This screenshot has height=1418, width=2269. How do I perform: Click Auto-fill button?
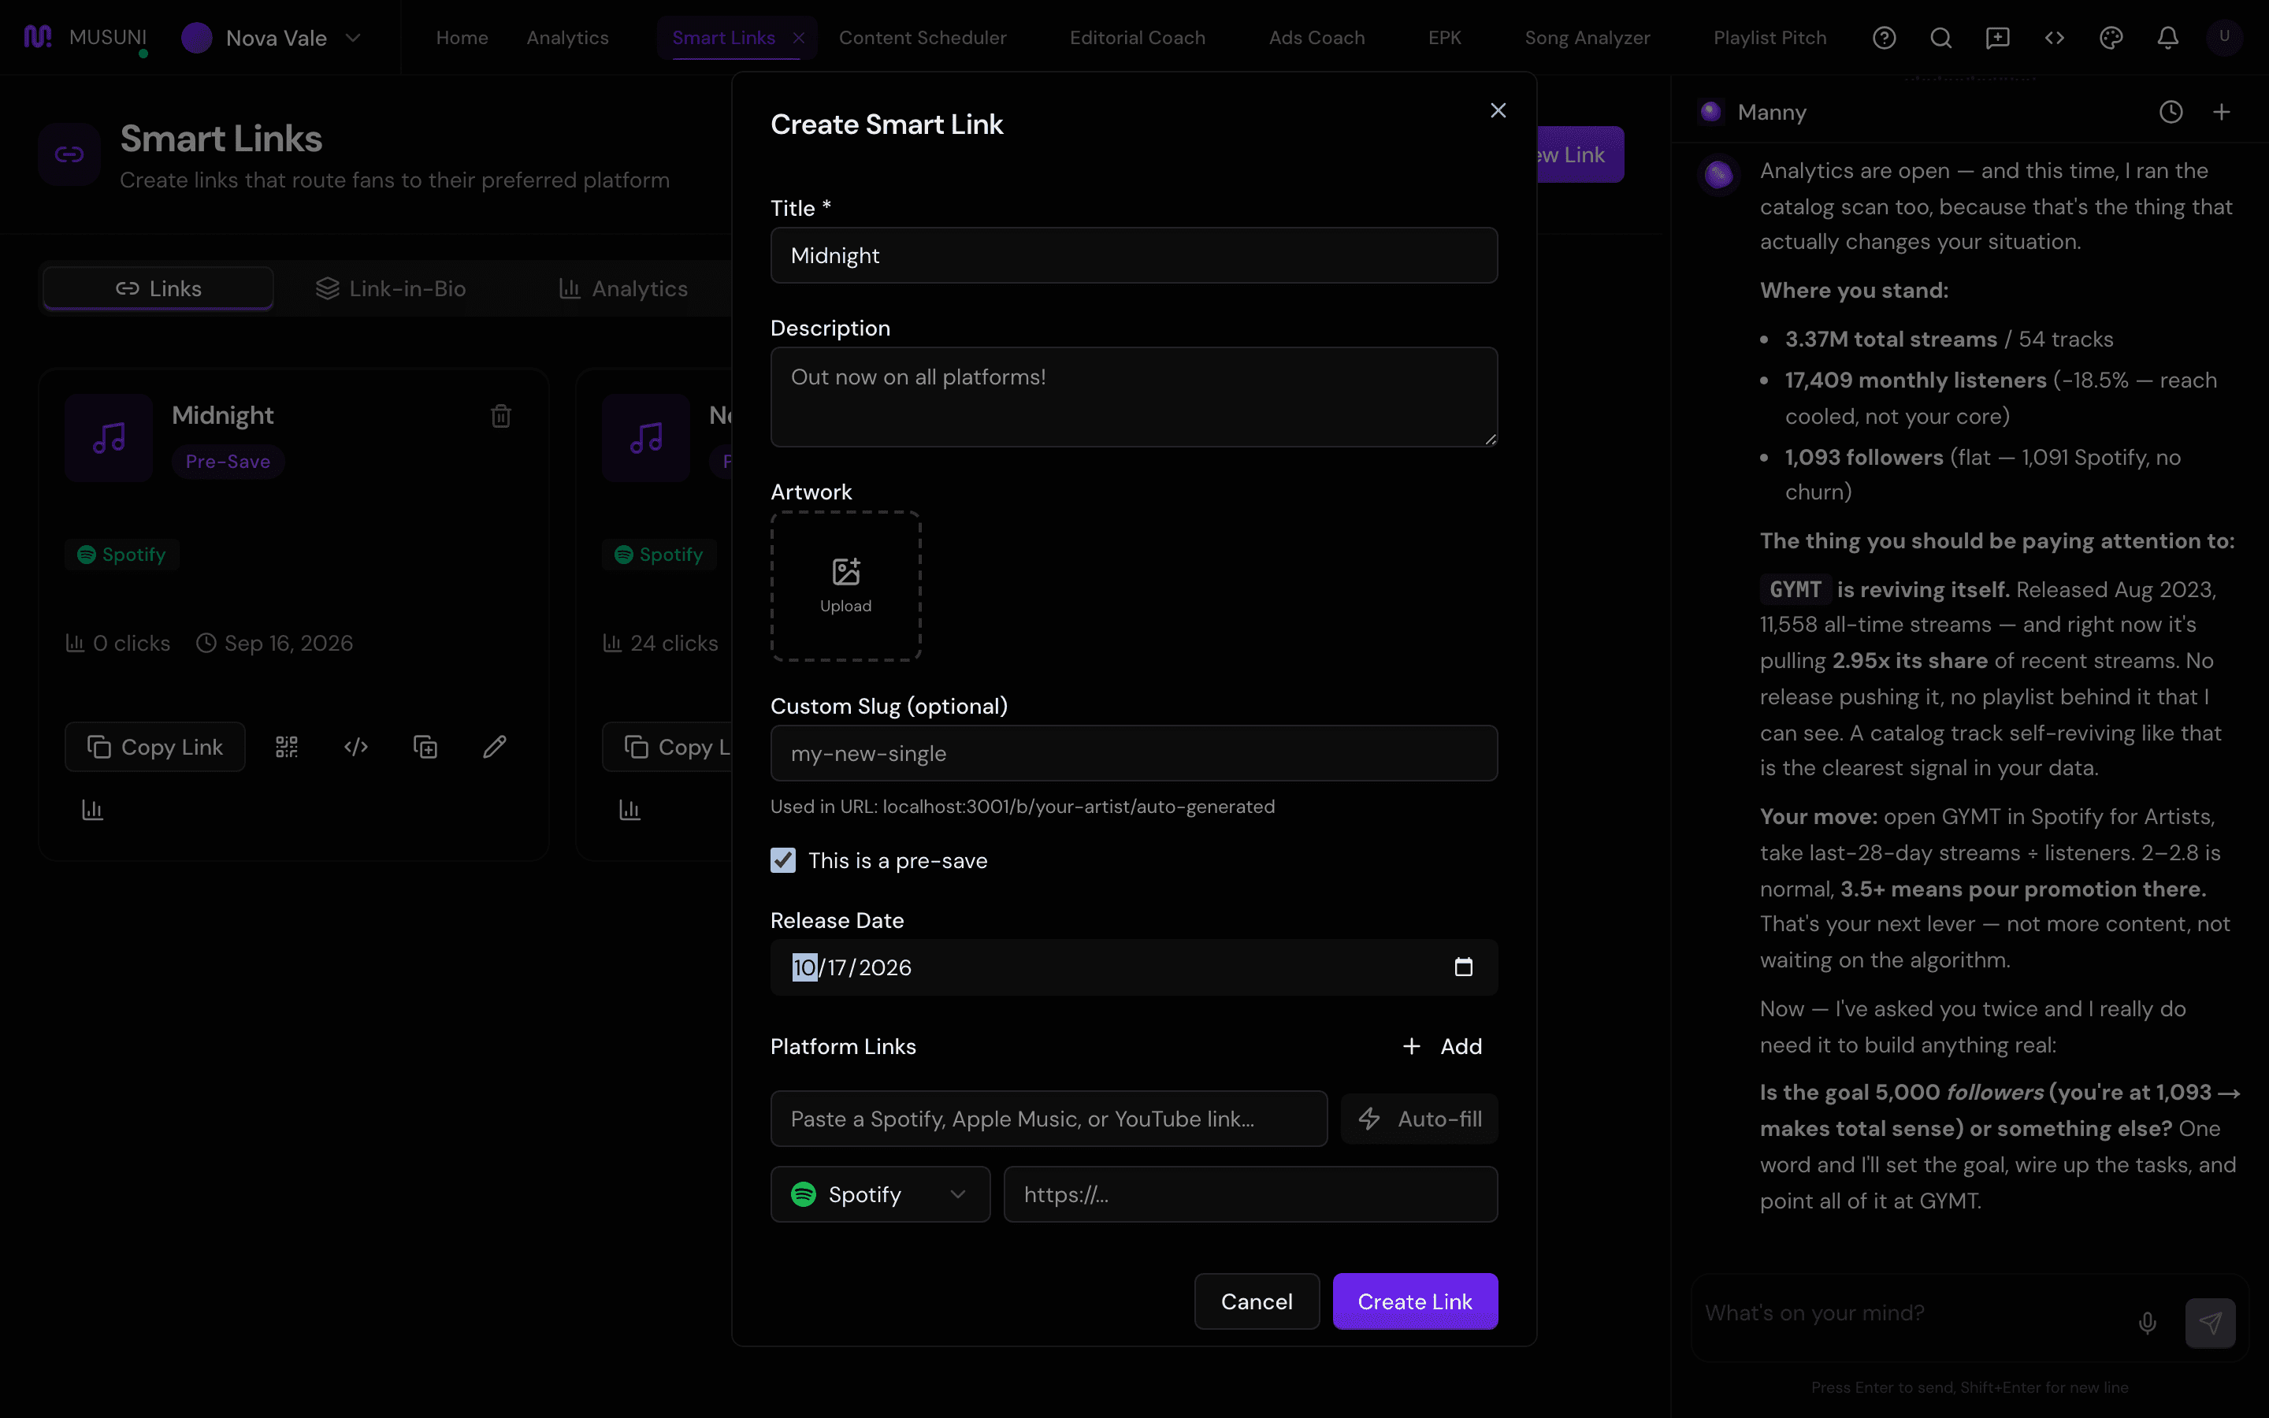click(1420, 1118)
